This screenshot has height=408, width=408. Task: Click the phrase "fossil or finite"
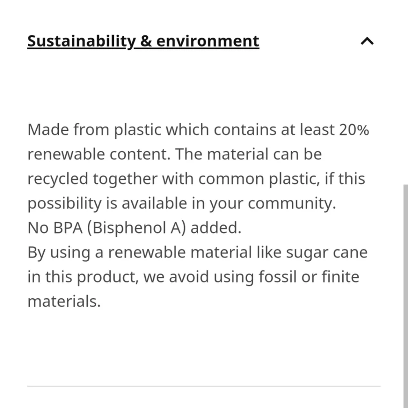pos(309,276)
